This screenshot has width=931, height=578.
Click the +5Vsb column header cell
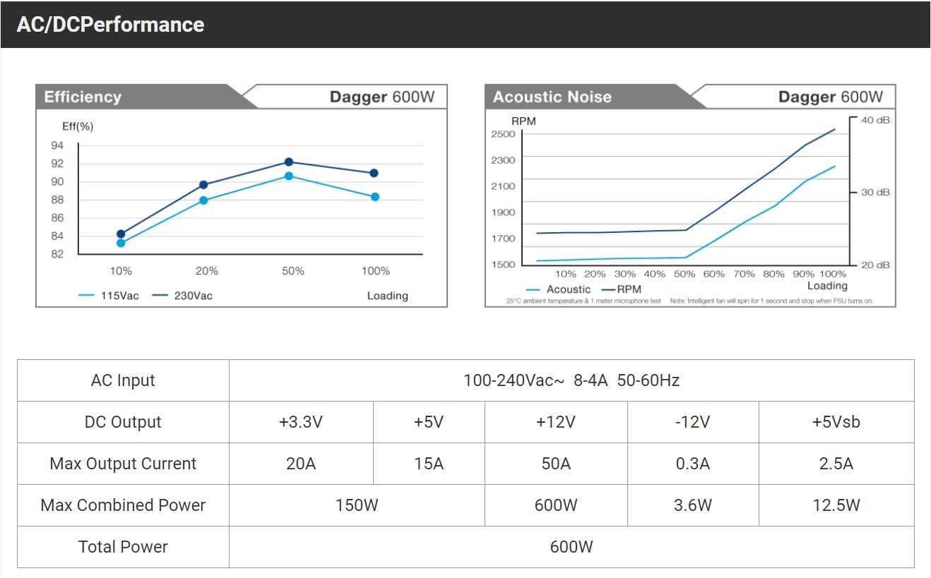(x=836, y=422)
